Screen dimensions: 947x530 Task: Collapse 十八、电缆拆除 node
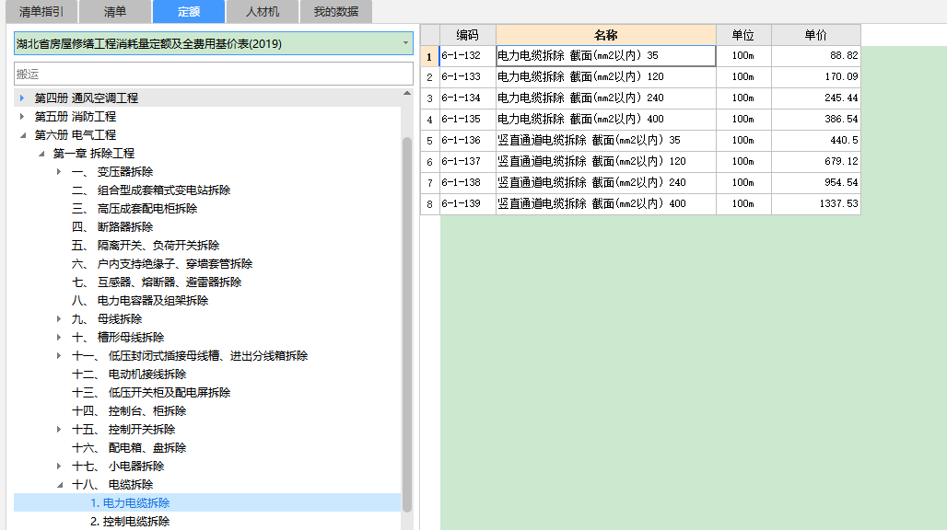[x=59, y=485]
